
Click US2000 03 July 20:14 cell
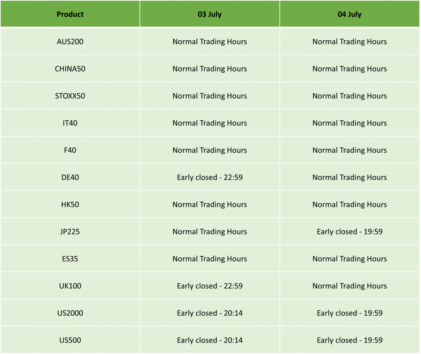[x=210, y=313]
